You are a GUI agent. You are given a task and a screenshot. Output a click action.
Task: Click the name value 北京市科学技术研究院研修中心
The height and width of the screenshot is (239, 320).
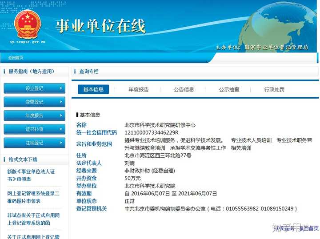160,125
